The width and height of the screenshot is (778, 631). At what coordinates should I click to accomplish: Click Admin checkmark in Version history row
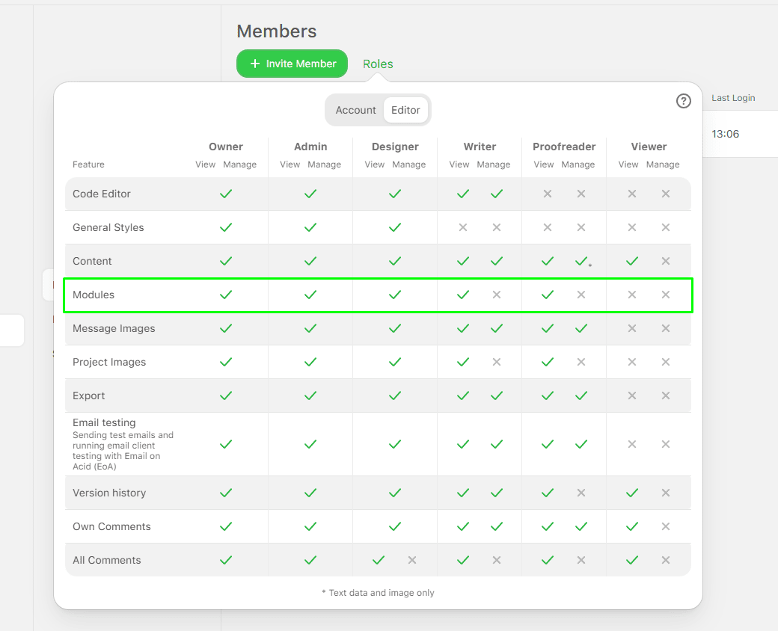(x=310, y=493)
